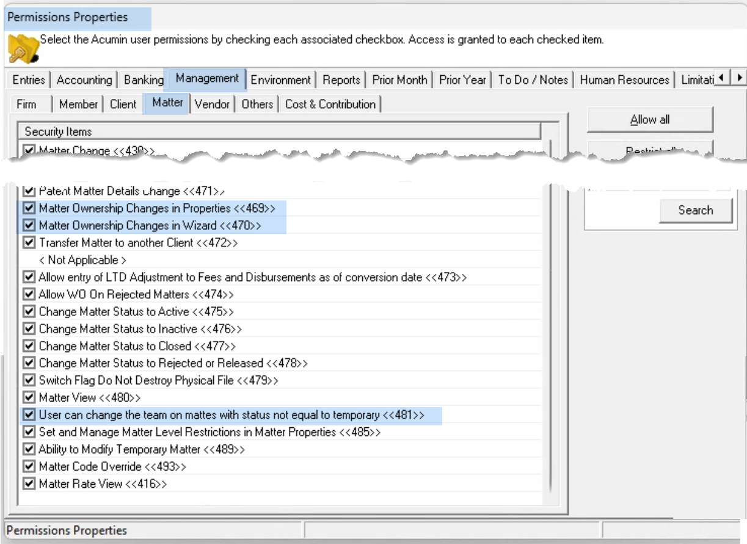Select the Management tab

pyautogui.click(x=207, y=78)
